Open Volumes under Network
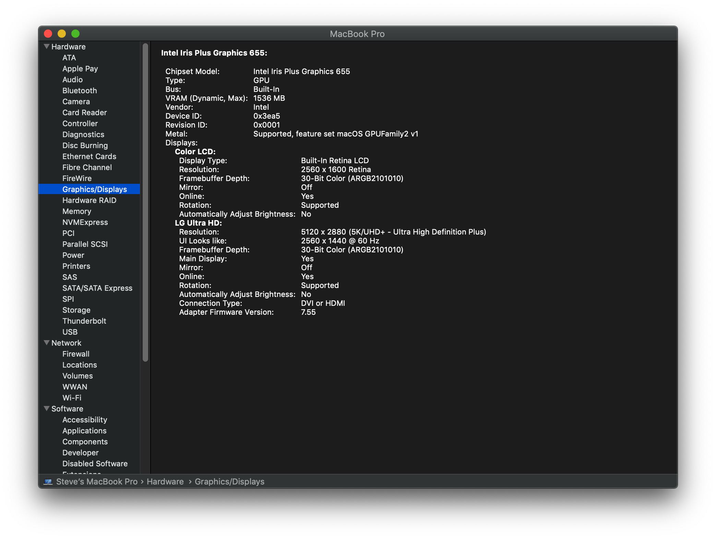 tap(77, 376)
